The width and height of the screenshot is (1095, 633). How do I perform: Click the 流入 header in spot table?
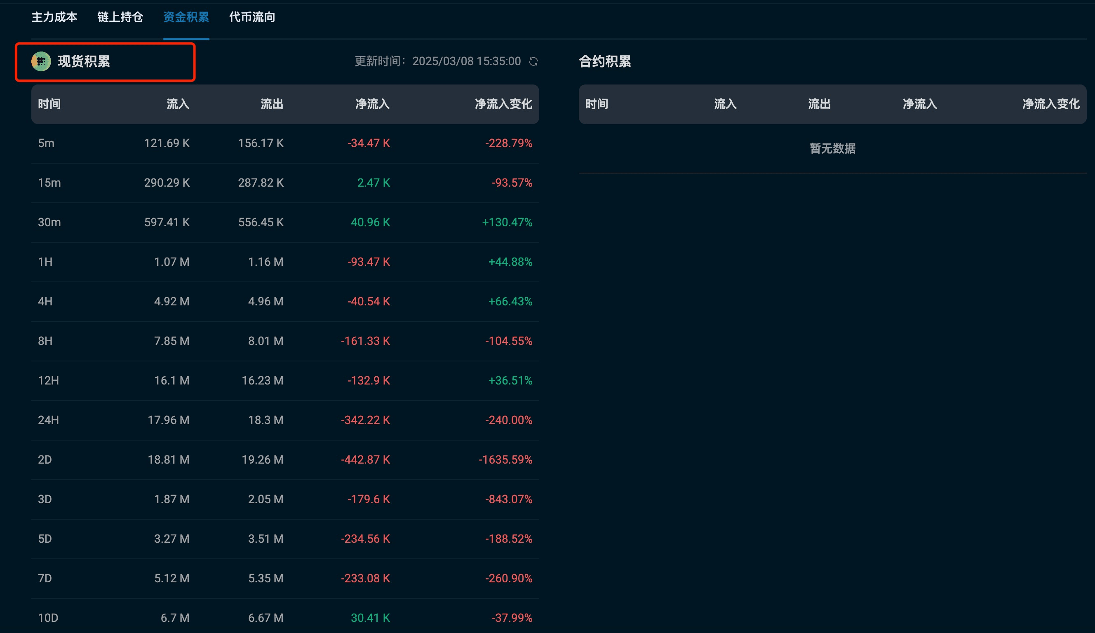pos(178,104)
